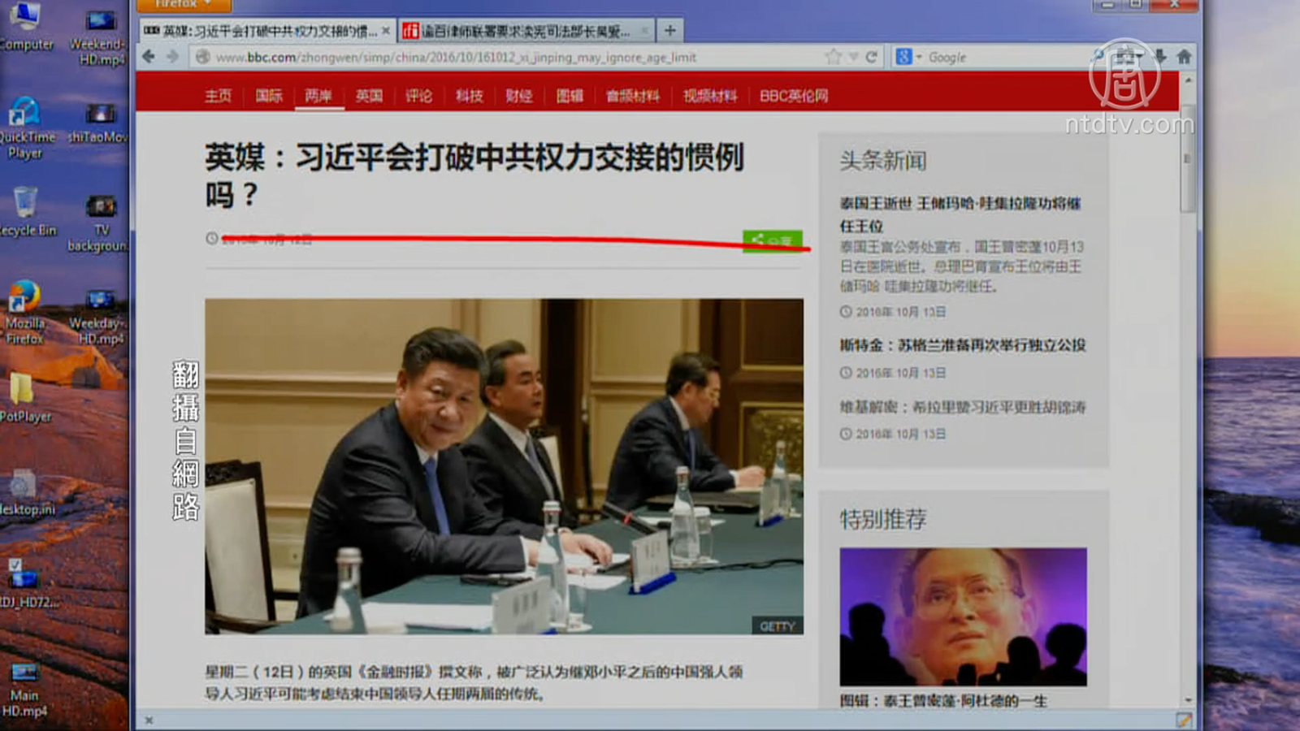Viewport: 1300px width, 731px height.
Task: Click the green share button under headline
Action: click(772, 240)
